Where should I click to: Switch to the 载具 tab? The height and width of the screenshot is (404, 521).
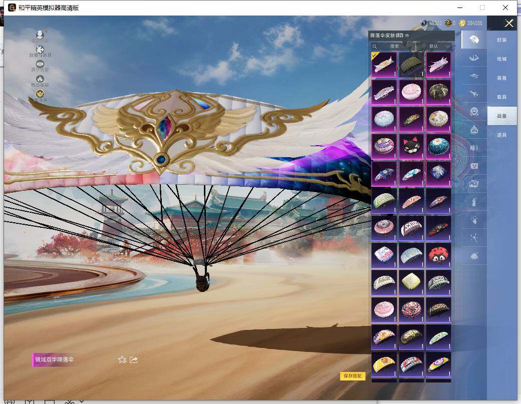(x=502, y=97)
